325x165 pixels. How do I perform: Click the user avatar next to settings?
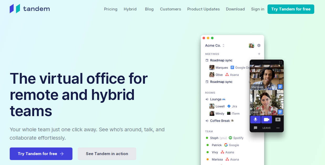click(251, 45)
